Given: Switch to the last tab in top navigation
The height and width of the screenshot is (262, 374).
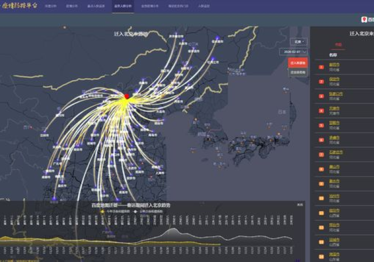Looking at the screenshot, I should [x=204, y=6].
